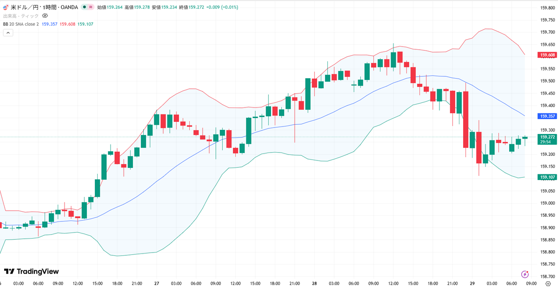Collapse the indicator legend with the chevron
558x287 pixels.
click(8, 33)
